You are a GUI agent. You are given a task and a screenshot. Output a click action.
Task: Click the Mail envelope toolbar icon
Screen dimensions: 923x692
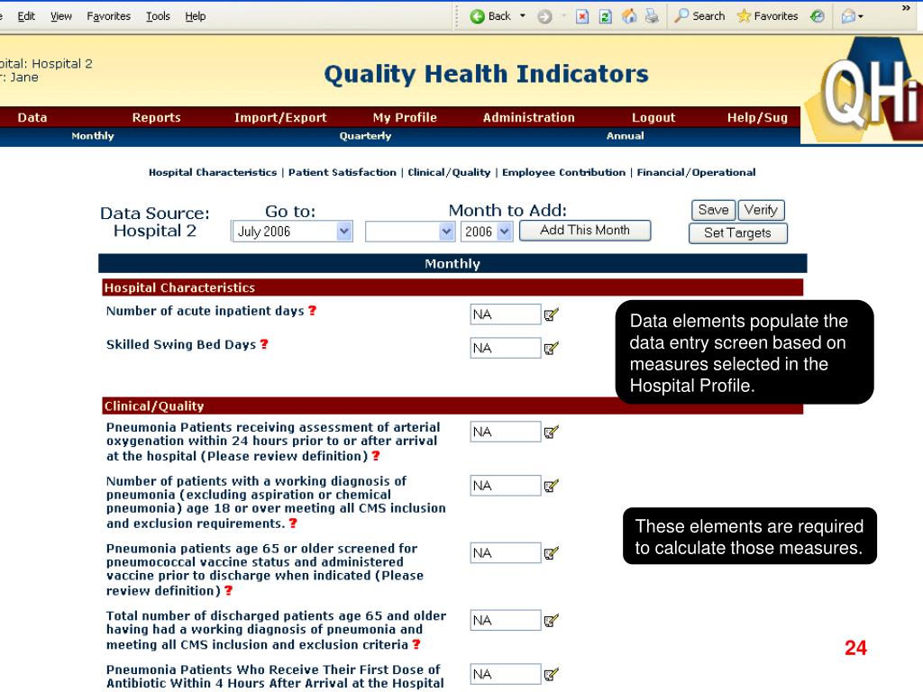848,16
